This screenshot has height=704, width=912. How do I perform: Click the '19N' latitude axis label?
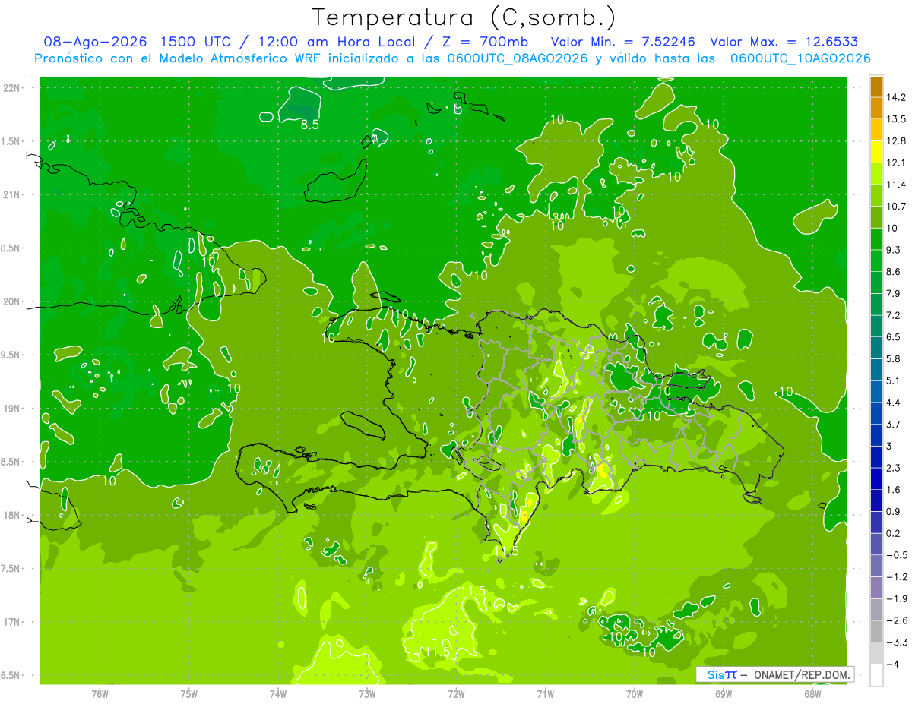[x=13, y=409]
